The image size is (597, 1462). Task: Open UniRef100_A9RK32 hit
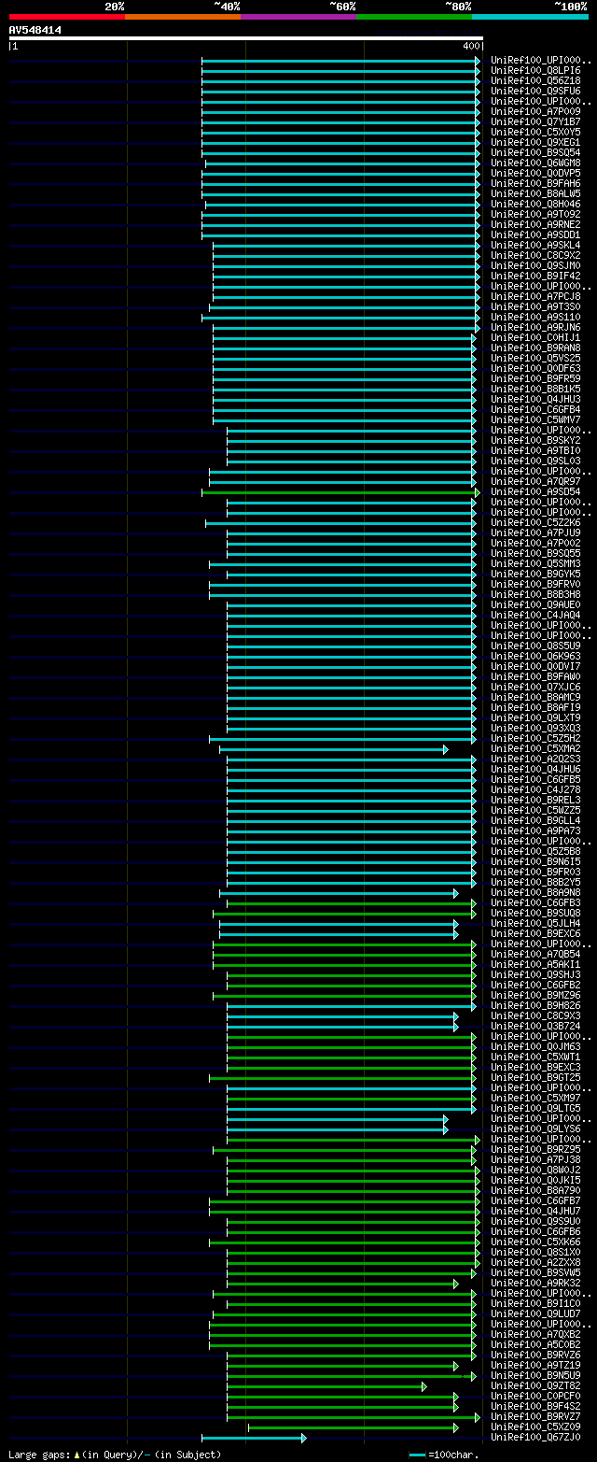[535, 1283]
